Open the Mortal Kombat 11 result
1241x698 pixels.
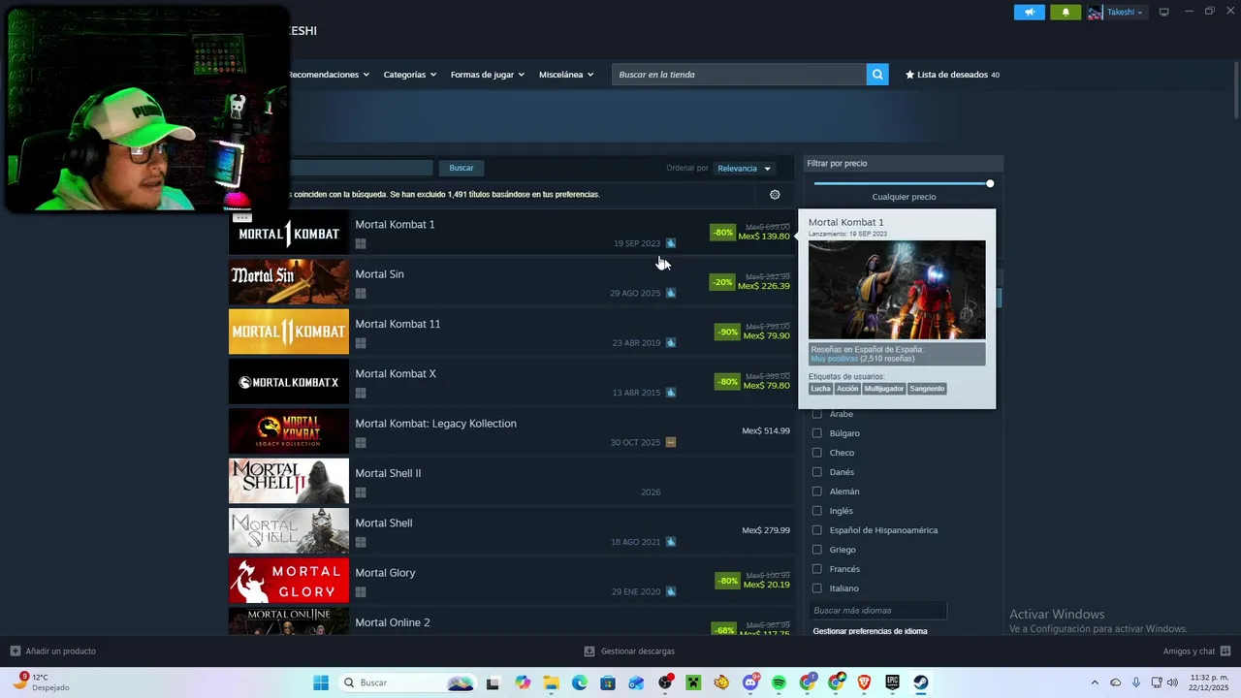click(x=511, y=332)
